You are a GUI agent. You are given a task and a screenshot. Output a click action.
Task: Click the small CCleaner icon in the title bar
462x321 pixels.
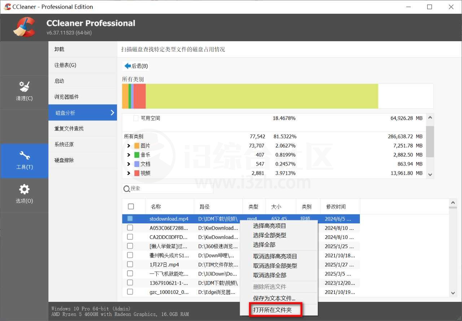pos(7,7)
